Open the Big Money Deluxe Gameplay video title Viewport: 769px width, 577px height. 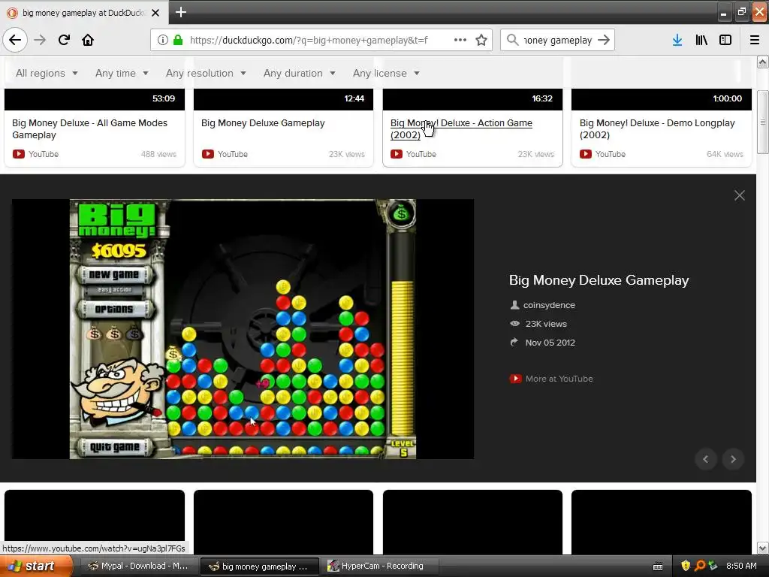(x=263, y=123)
